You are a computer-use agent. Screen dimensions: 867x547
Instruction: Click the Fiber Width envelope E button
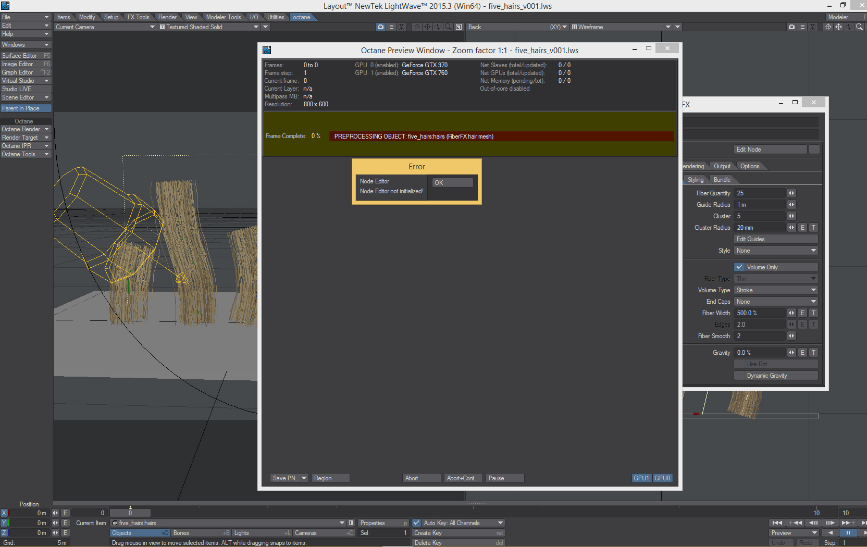[x=802, y=313]
